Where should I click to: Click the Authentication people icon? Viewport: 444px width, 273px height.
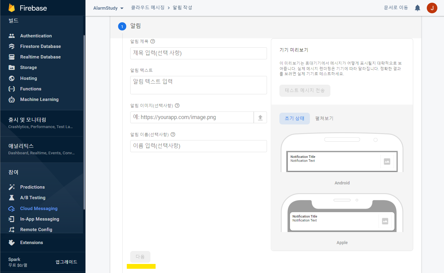point(12,36)
